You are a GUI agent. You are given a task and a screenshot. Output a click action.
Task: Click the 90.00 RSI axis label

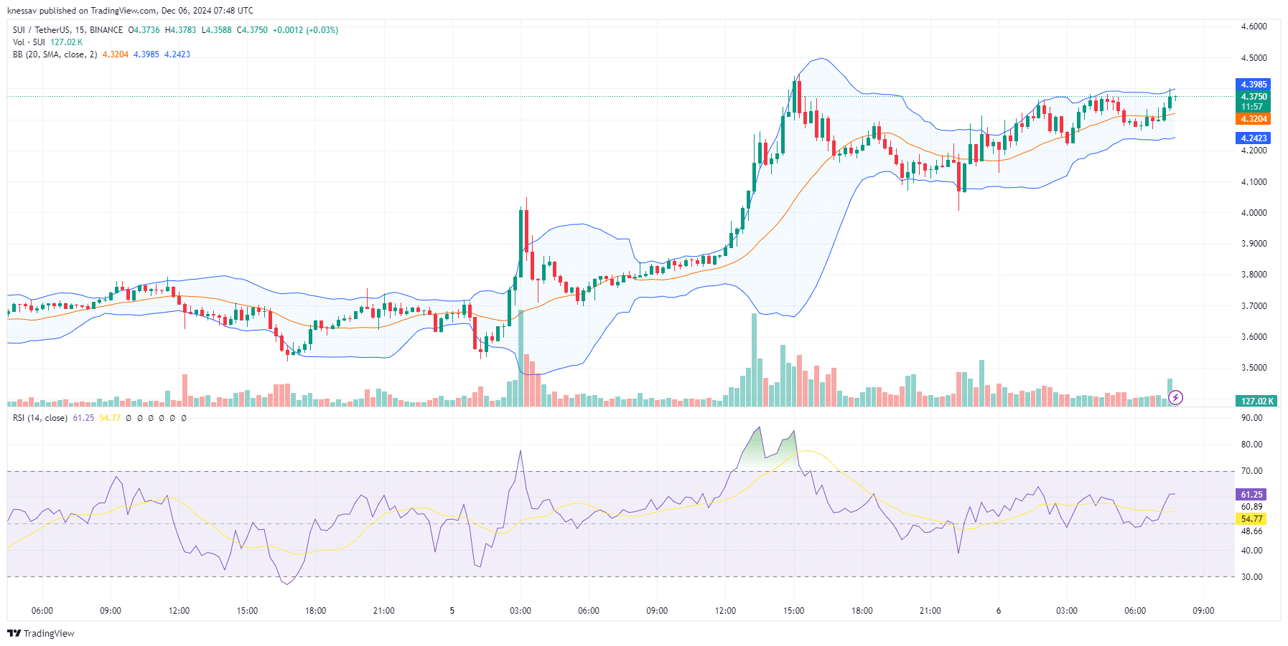point(1251,418)
